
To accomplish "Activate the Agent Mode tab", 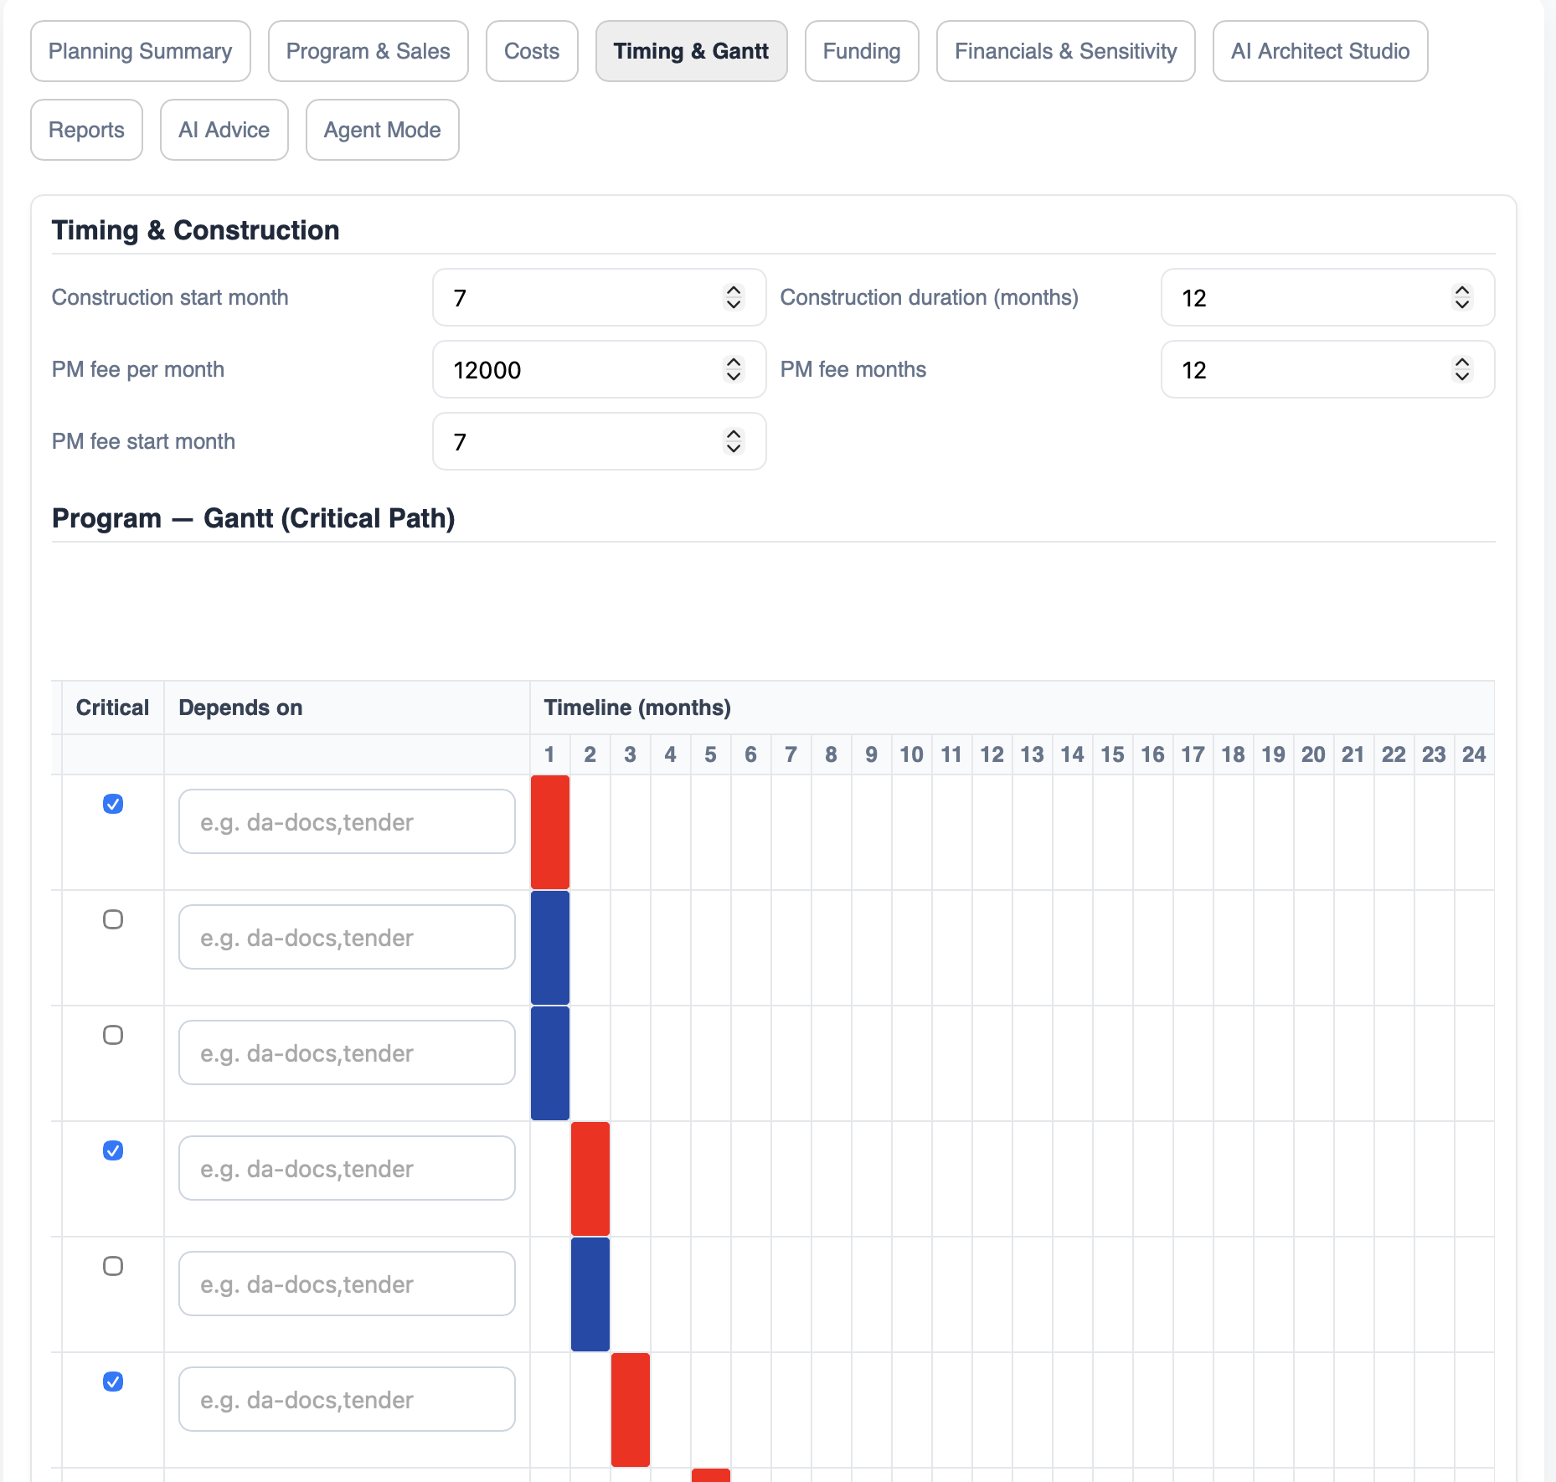I will pyautogui.click(x=383, y=130).
